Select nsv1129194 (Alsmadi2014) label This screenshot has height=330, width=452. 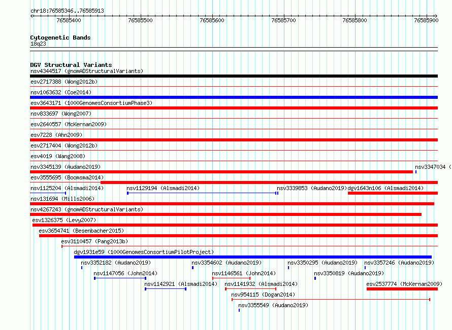163,188
